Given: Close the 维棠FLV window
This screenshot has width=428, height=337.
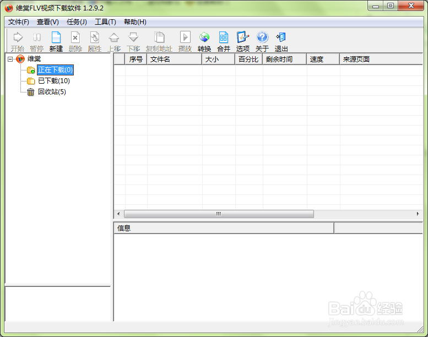Looking at the screenshot, I should pyautogui.click(x=411, y=6).
